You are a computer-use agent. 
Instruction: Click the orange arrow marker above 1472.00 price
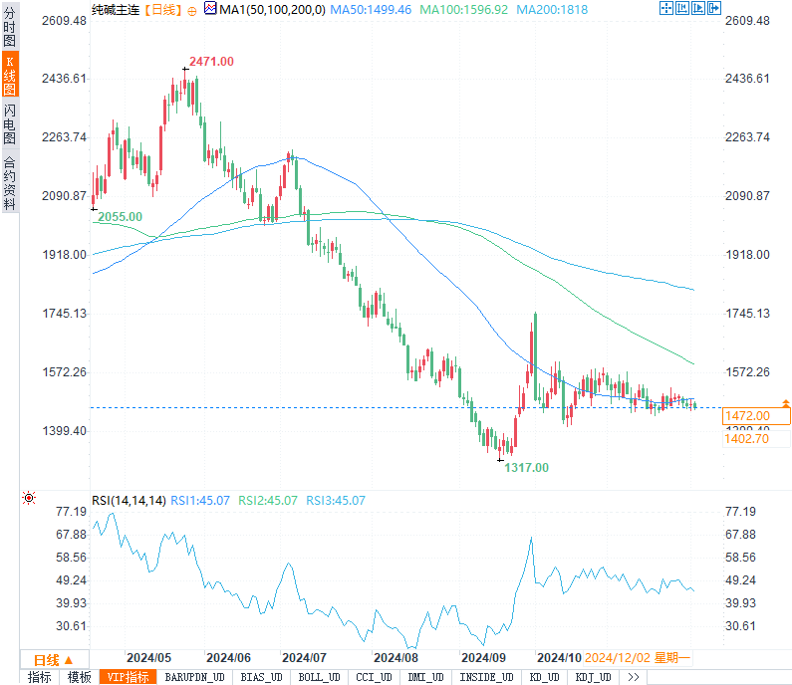[x=785, y=403]
